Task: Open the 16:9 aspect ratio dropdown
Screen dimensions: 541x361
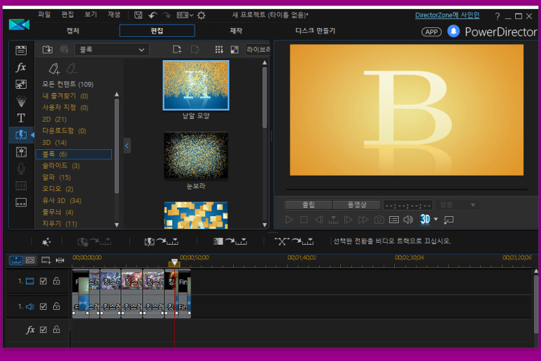Action: [185, 15]
